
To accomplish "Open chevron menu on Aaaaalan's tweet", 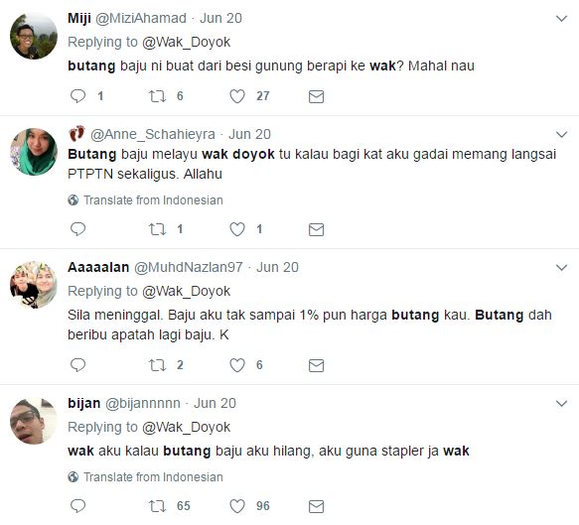I will [x=561, y=268].
